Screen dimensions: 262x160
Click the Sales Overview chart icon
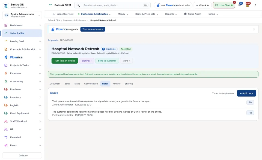(54, 14)
